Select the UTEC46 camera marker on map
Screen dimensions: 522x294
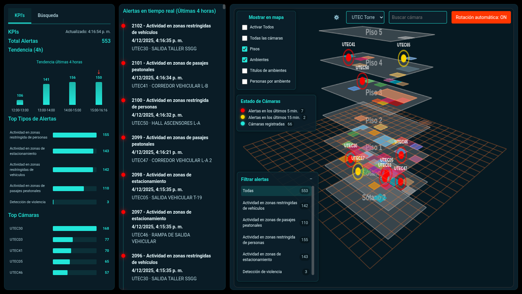coord(401,155)
